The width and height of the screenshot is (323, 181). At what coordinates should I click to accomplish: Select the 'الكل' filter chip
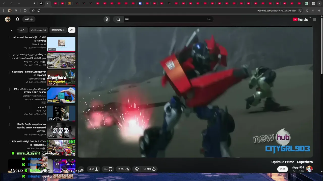coord(72,30)
